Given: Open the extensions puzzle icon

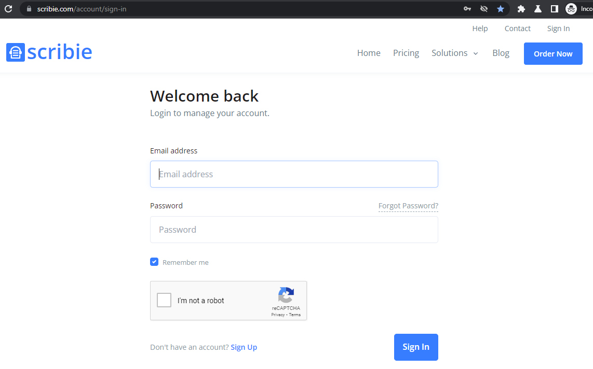Looking at the screenshot, I should tap(521, 9).
